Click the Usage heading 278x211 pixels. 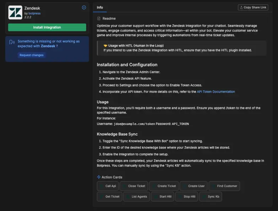[103, 102]
